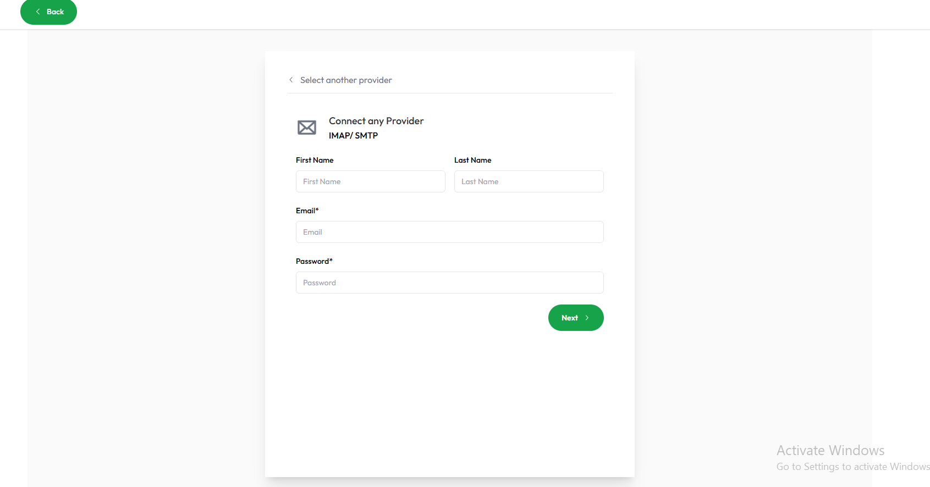Select the Password entry field
930x487 pixels.
pos(449,283)
